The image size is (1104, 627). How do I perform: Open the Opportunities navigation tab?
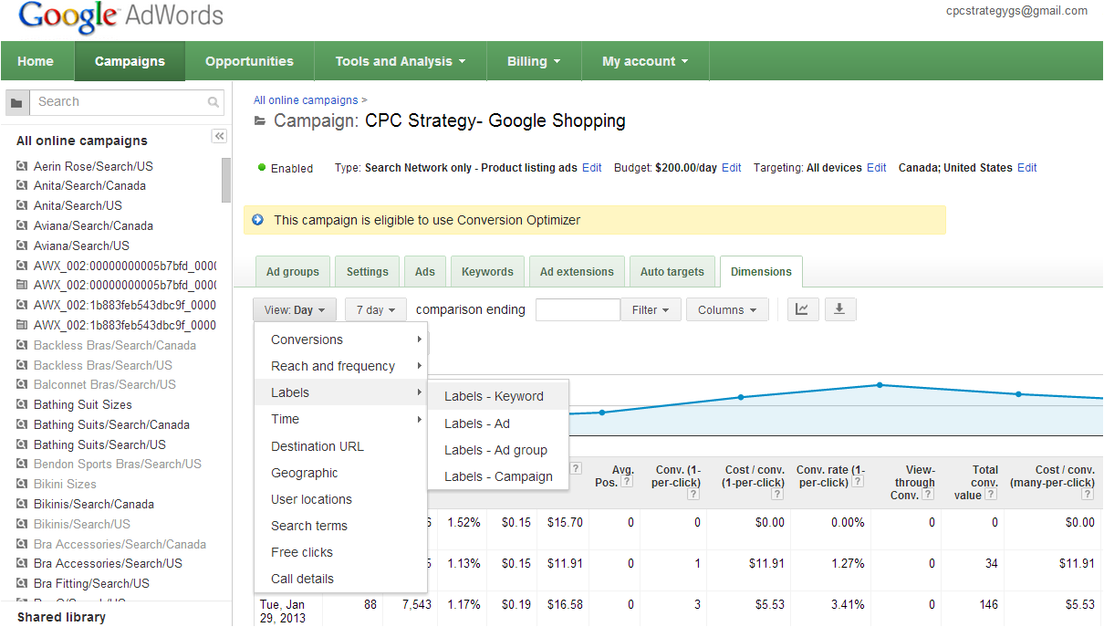pyautogui.click(x=249, y=61)
